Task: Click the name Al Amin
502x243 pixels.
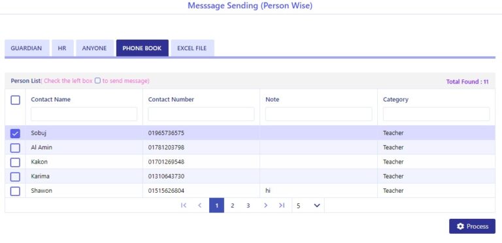Action: (x=42, y=147)
